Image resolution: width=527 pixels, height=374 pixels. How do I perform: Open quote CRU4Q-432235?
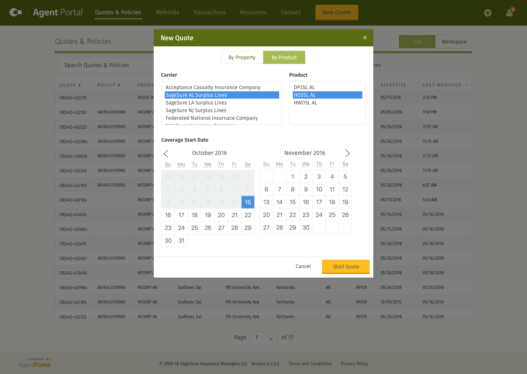click(73, 98)
